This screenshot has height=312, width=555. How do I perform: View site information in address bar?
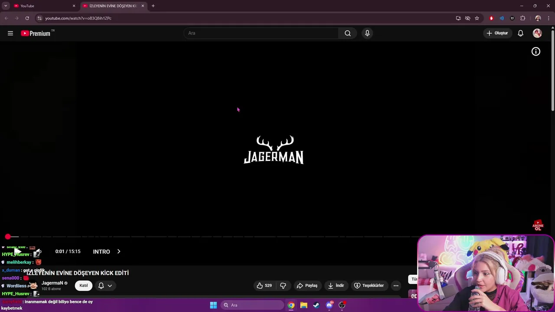pos(39,18)
